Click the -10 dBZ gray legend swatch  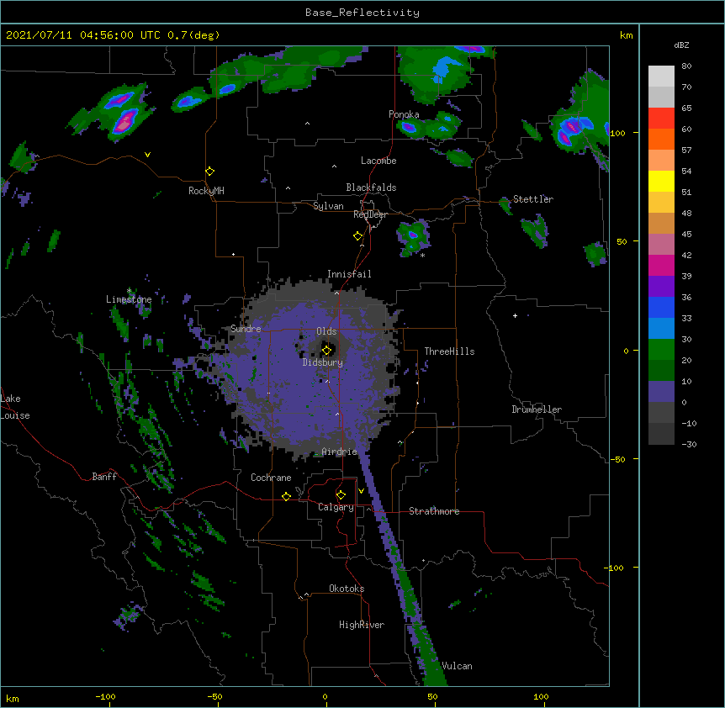pyautogui.click(x=661, y=434)
